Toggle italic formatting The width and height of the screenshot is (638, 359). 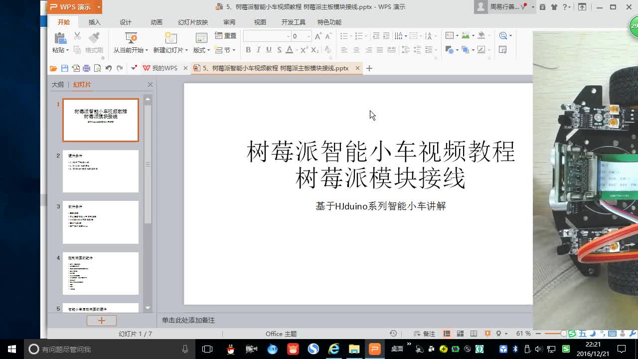pyautogui.click(x=258, y=50)
